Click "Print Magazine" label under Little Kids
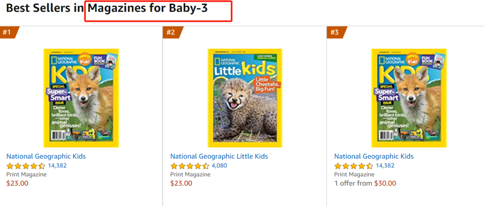The width and height of the screenshot is (484, 206). [190, 174]
